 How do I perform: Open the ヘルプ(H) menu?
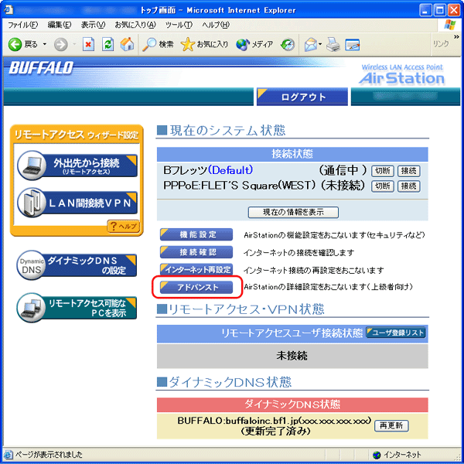click(x=216, y=25)
